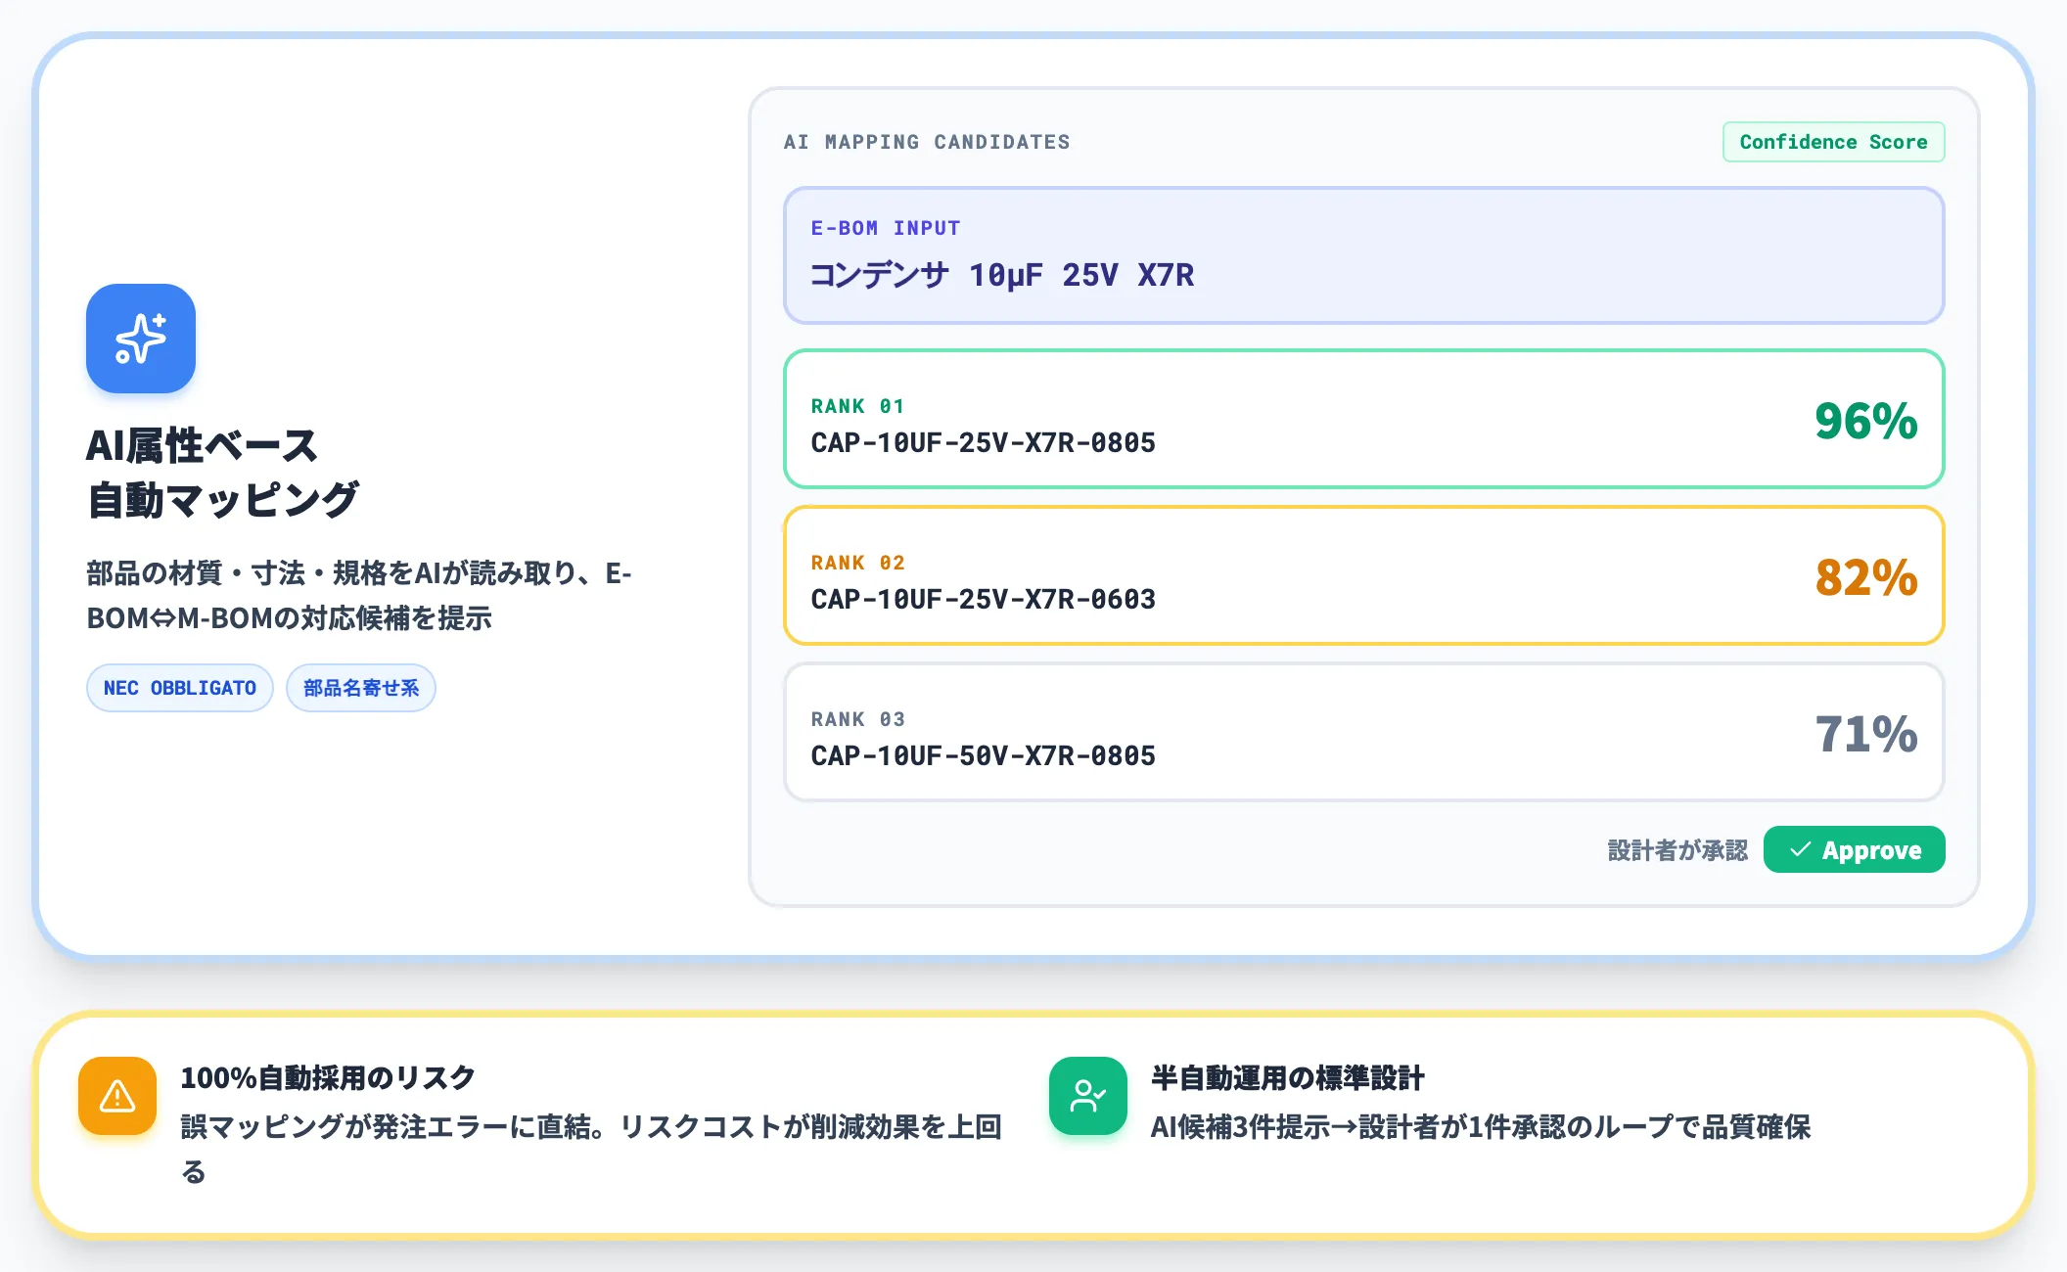This screenshot has width=2067, height=1272.
Task: Click the AI候補3件提示 description text
Action: pyautogui.click(x=1481, y=1127)
